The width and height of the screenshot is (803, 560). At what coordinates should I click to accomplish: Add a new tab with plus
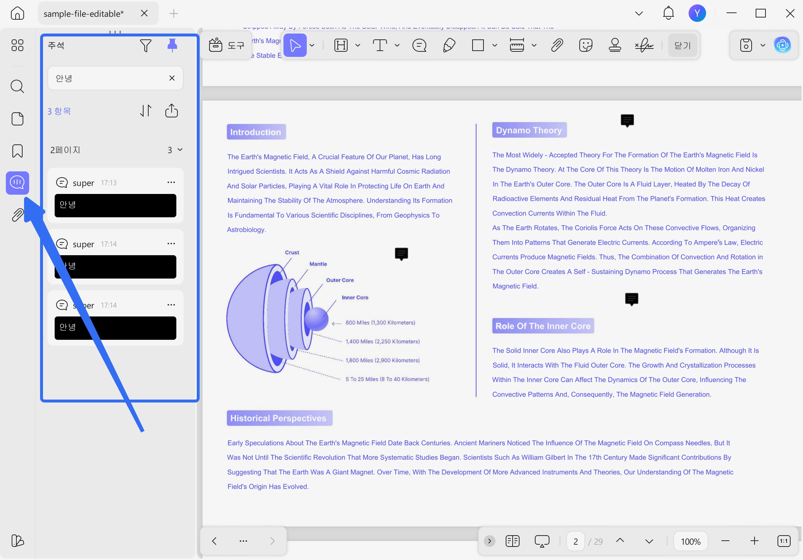pos(174,13)
